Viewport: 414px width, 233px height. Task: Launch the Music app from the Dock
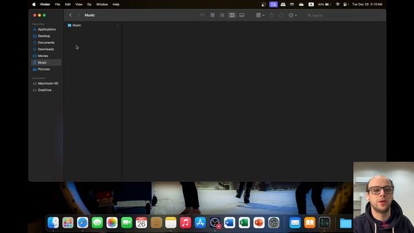tap(186, 223)
